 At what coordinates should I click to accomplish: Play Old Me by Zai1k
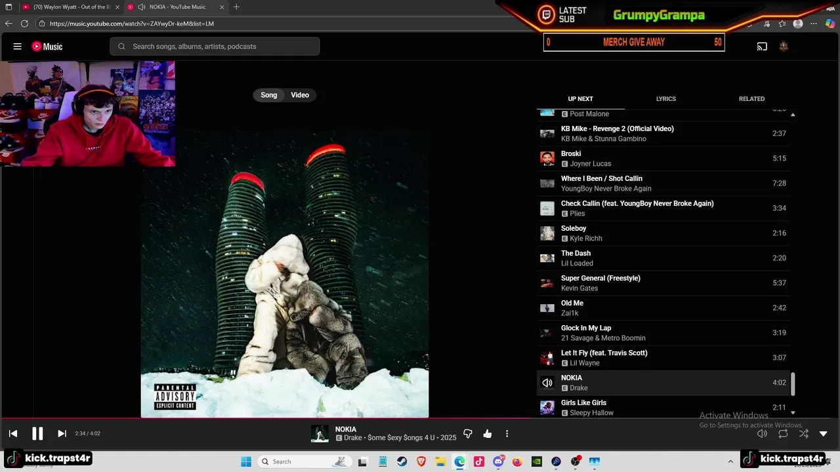(x=663, y=308)
